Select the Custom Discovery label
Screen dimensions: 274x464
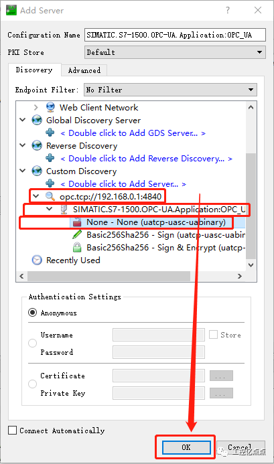click(82, 171)
